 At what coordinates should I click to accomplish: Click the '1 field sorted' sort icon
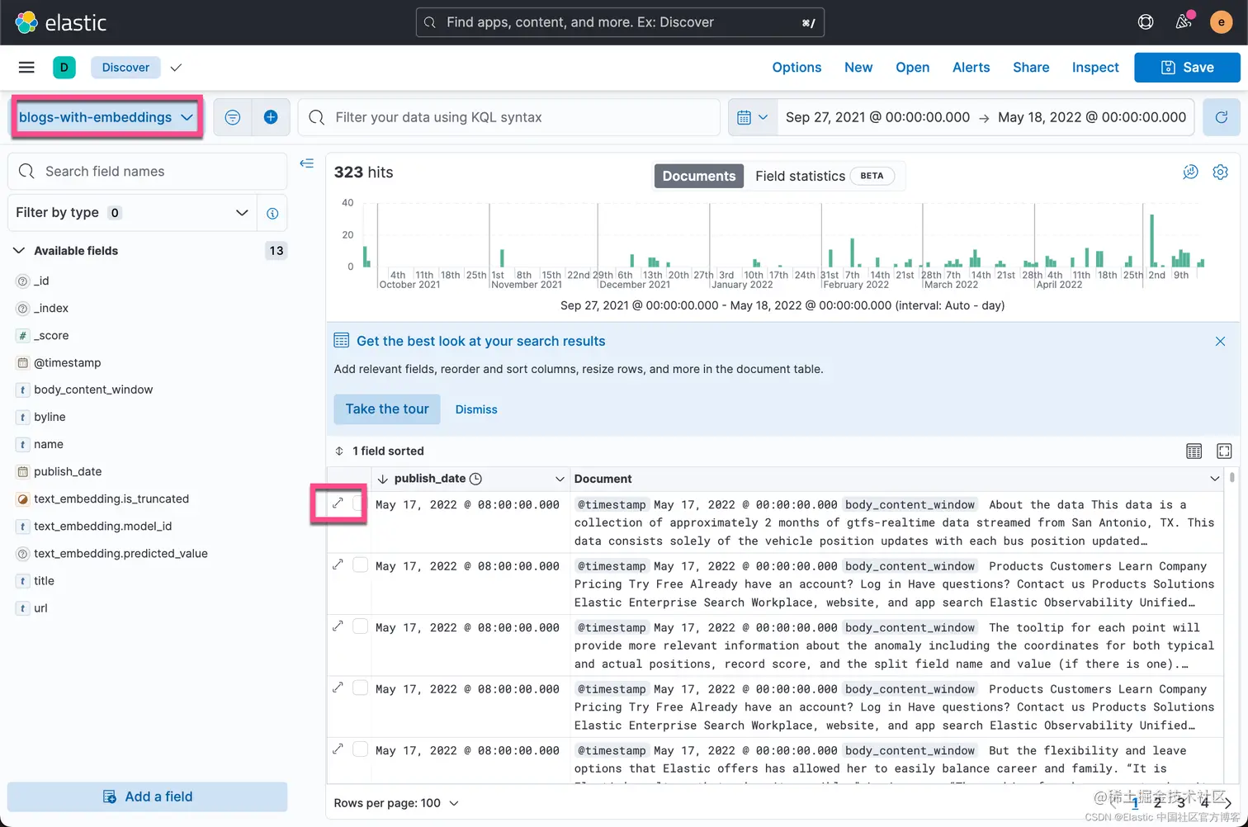(339, 451)
